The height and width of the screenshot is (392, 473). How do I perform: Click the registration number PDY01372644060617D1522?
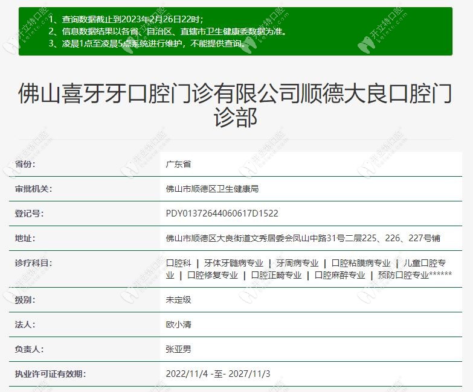(x=222, y=213)
